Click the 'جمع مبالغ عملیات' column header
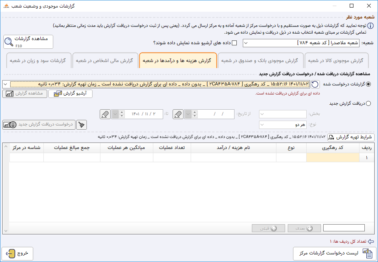The height and width of the screenshot is (262, 378). [x=72, y=148]
